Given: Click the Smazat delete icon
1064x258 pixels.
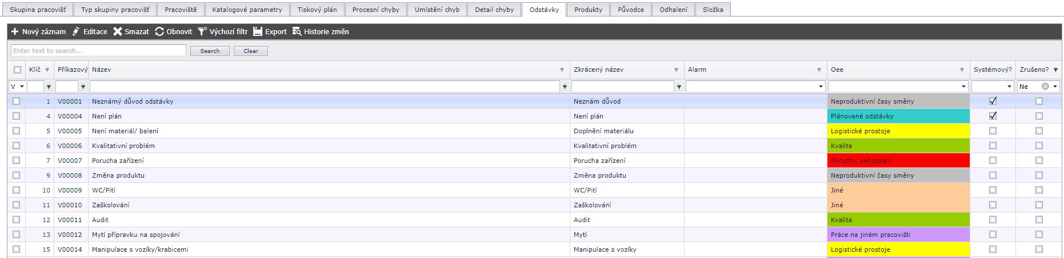Looking at the screenshot, I should pyautogui.click(x=118, y=32).
